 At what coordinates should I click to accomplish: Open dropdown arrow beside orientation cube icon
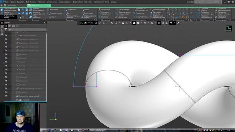(141, 23)
